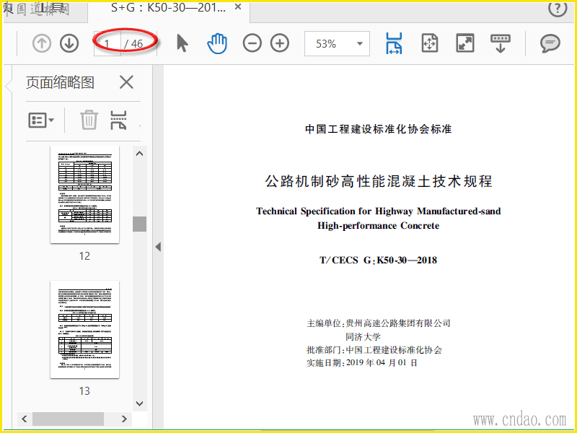The width and height of the screenshot is (577, 433).
Task: Click the heading 中国工程建设标准化协会标准
Action: pos(378,129)
